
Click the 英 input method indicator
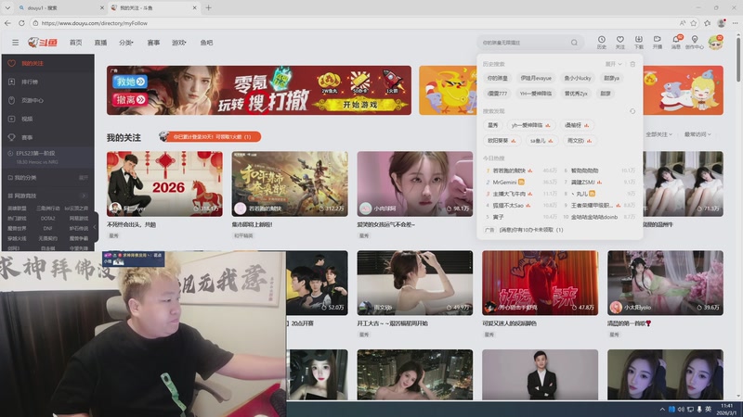click(x=708, y=409)
